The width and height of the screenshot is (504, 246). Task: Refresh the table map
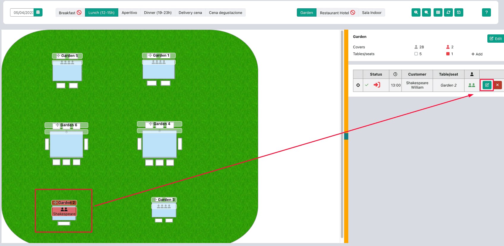click(448, 12)
